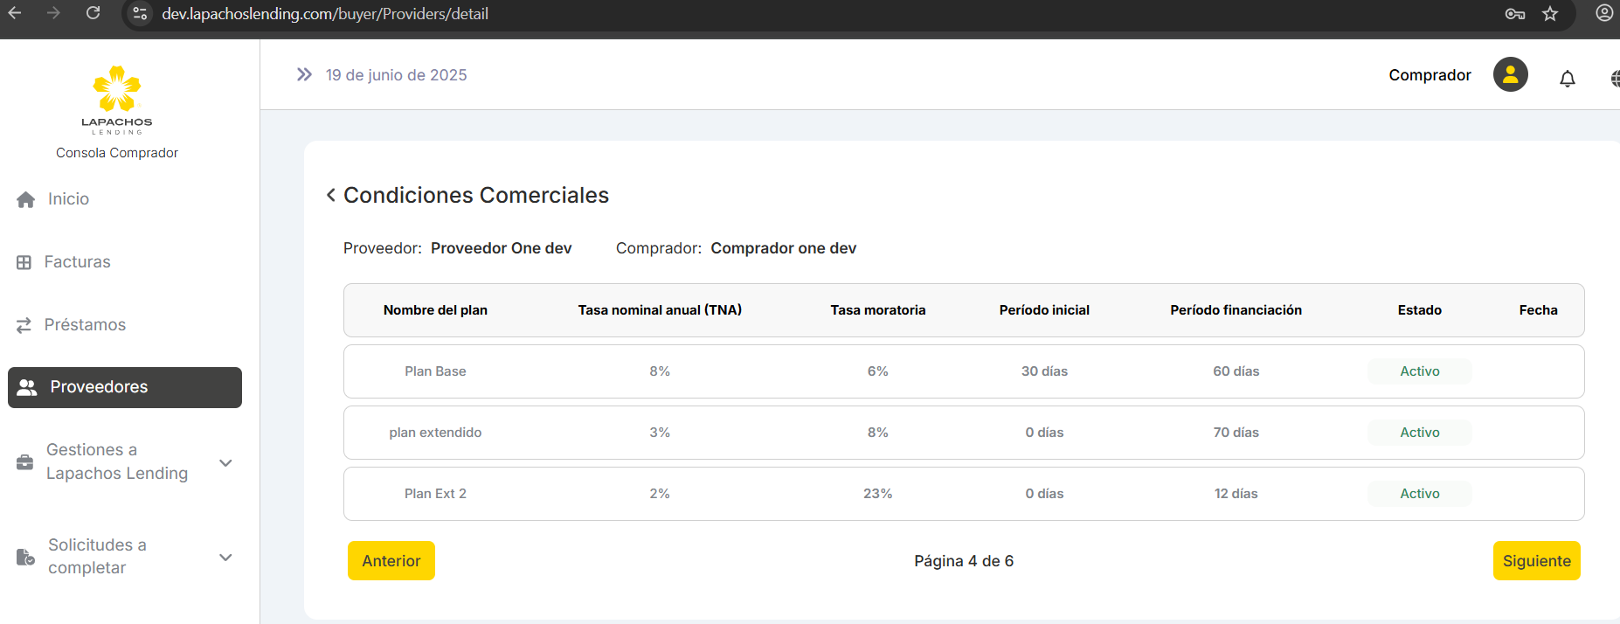The width and height of the screenshot is (1620, 624).
Task: Expand Gestiones a Lapachos Lending menu
Action: (225, 462)
